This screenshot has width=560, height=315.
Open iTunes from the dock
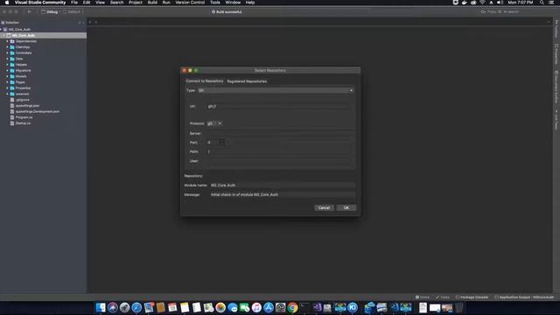256,307
